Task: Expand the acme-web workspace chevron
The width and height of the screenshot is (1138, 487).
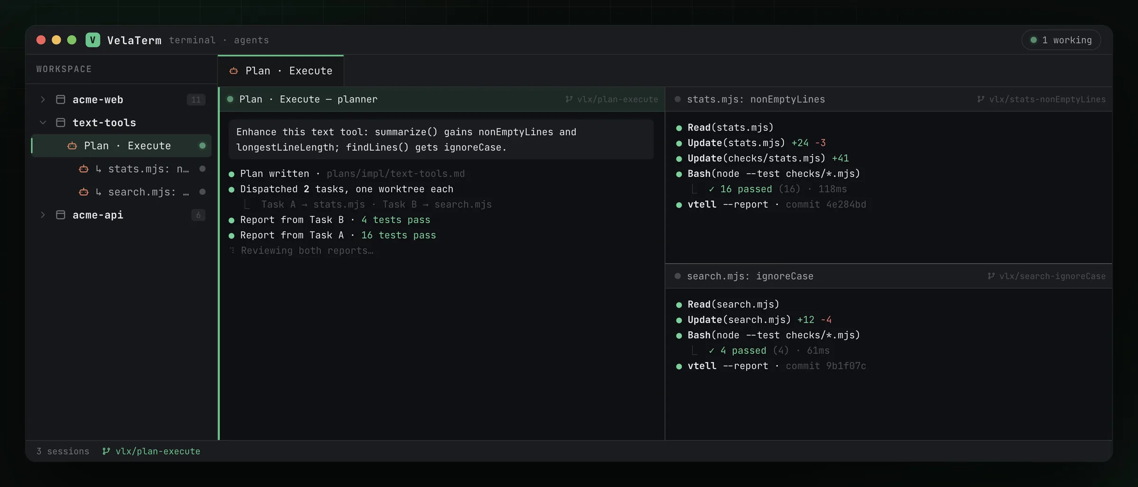Action: [x=43, y=100]
